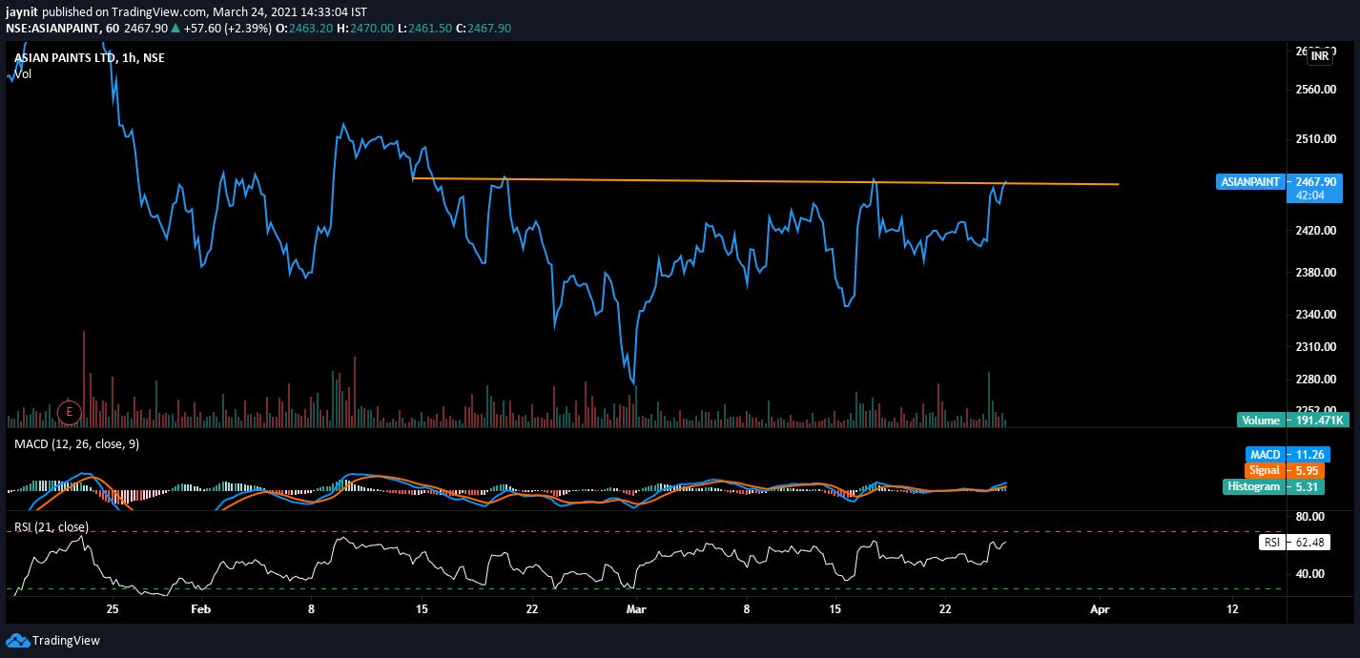
Task: Click the INR currency badge
Action: (x=1320, y=56)
